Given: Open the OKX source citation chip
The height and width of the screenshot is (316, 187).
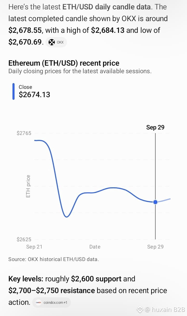Looking at the screenshot, I should (x=56, y=42).
